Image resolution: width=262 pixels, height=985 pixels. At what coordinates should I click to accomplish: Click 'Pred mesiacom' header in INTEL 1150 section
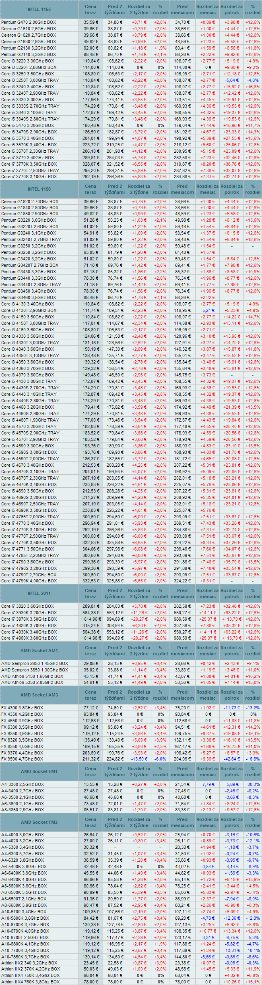[182, 189]
